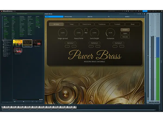Select the Mixed section
The width and height of the screenshot is (163, 122).
coord(133,24)
